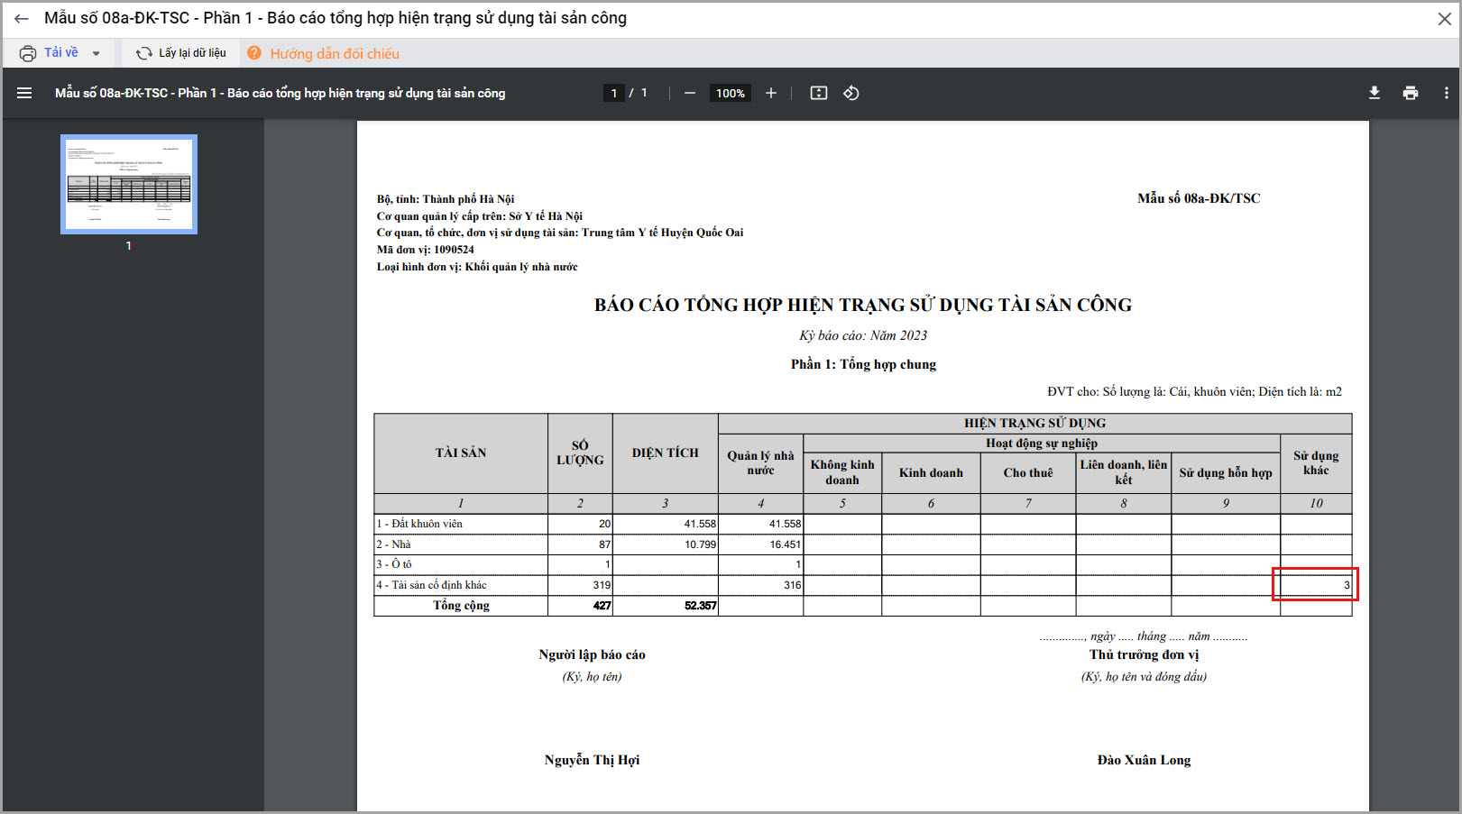The width and height of the screenshot is (1462, 814).
Task: Click the value 16.451 in the Nhà row
Action: coord(785,544)
